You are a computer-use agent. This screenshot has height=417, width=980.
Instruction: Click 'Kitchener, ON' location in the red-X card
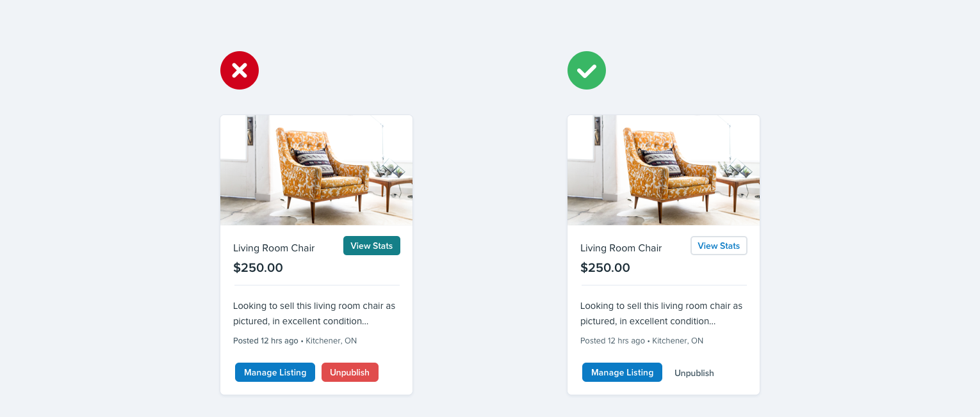click(x=331, y=341)
